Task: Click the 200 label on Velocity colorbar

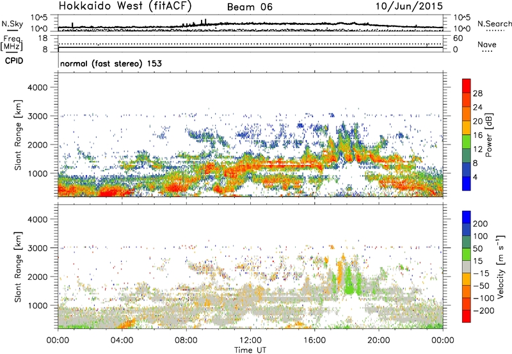Action: point(481,224)
